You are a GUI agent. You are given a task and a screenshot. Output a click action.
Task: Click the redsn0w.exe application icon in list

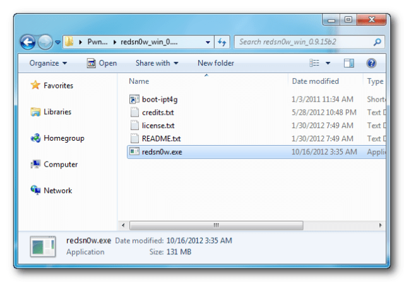pyautogui.click(x=134, y=151)
